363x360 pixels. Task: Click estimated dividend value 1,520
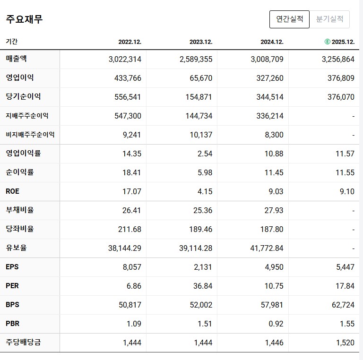point(345,343)
